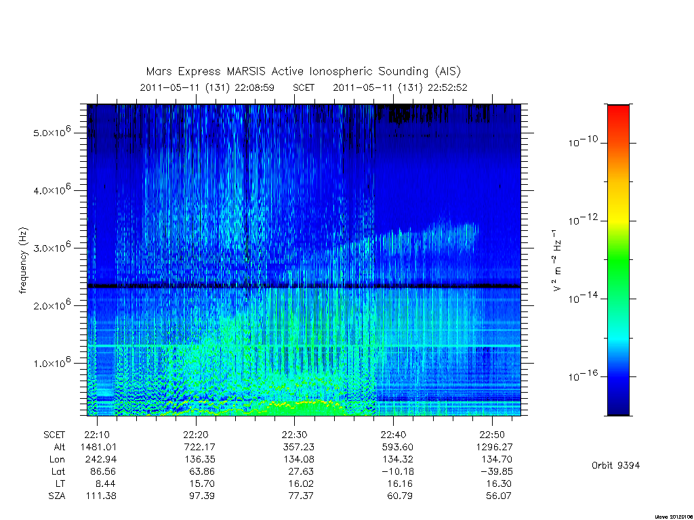Click the 'V² m⁻² Hz⁻¹' units label

[x=557, y=261]
